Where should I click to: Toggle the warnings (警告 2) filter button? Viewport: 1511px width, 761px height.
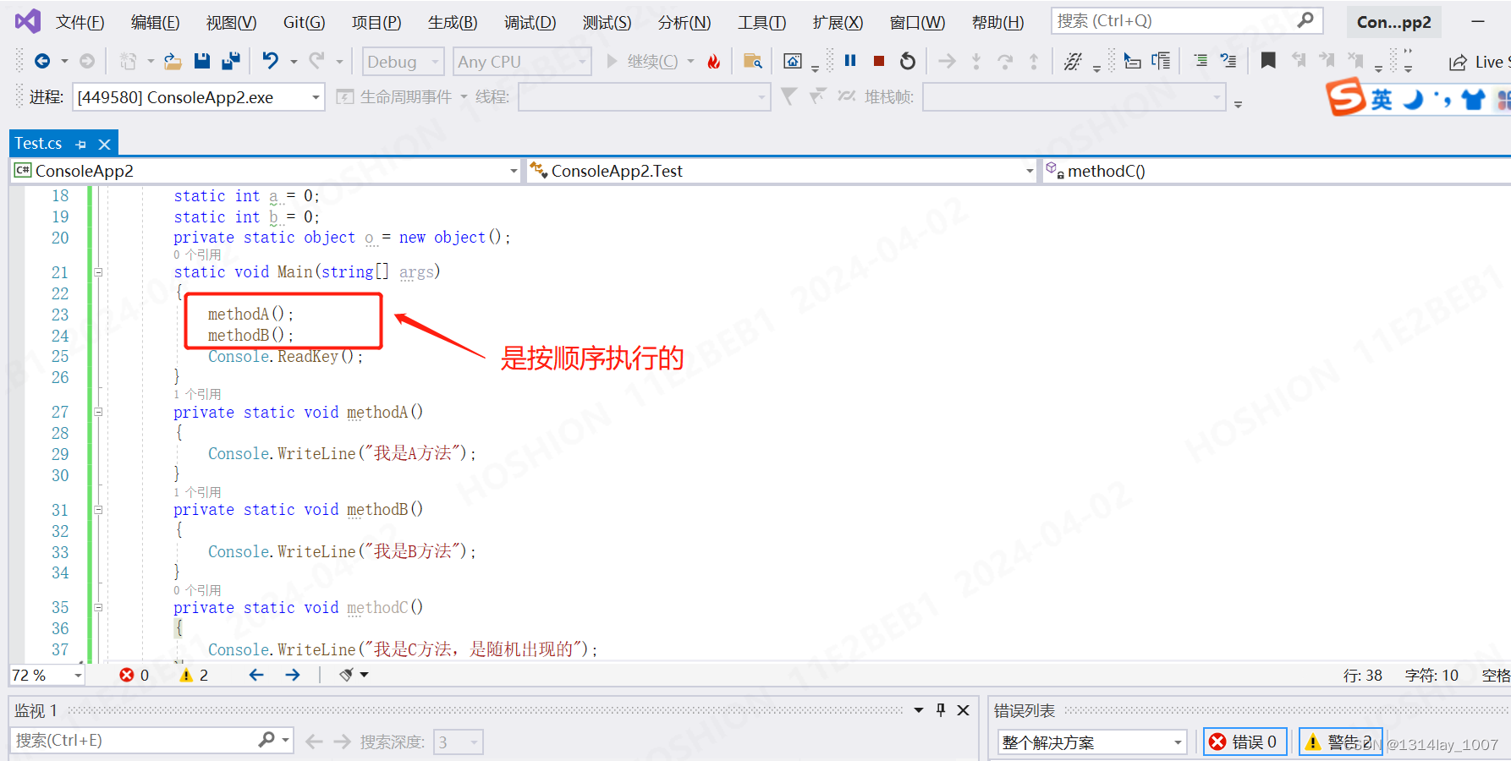1341,742
